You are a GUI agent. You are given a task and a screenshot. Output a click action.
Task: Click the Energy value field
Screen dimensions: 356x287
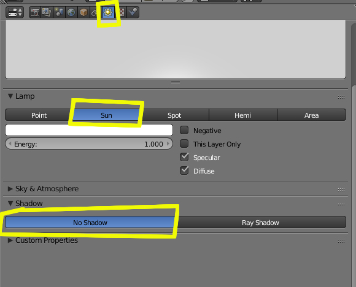point(89,144)
